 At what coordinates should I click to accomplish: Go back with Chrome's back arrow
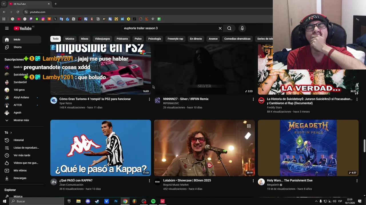coord(4,12)
